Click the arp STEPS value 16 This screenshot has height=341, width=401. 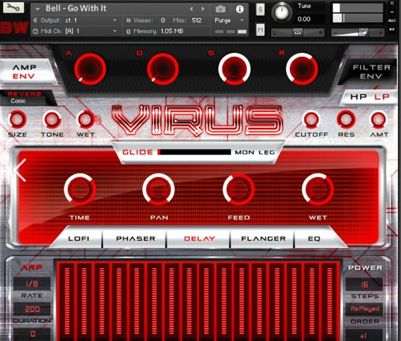tap(364, 284)
